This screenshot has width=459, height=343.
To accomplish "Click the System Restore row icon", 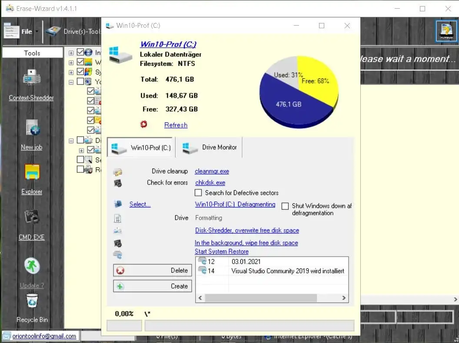I will click(x=118, y=255).
